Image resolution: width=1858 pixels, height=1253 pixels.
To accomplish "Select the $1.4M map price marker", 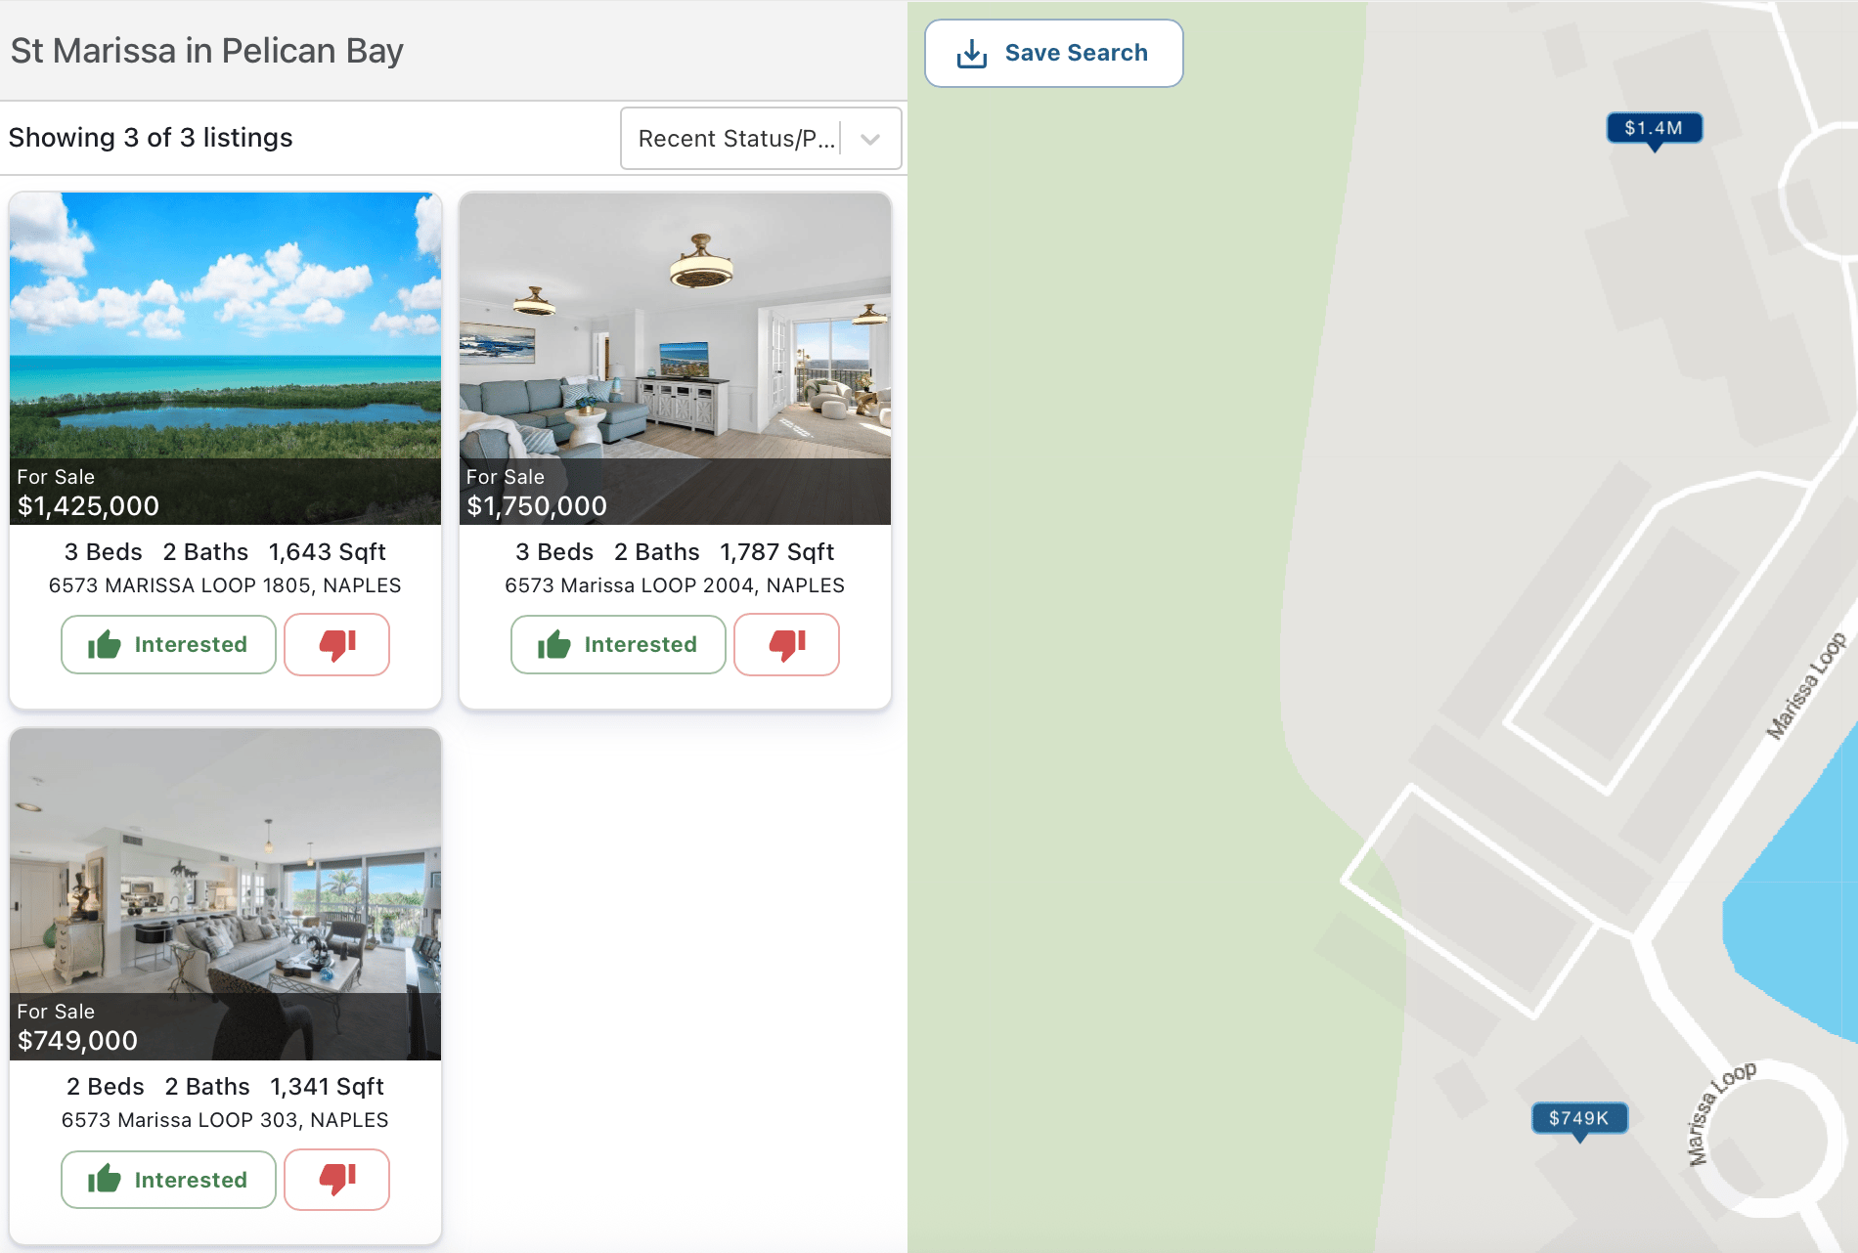I will tap(1654, 128).
